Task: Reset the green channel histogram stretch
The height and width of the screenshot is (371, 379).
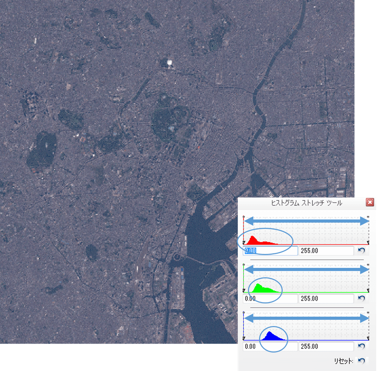Action: [x=361, y=298]
